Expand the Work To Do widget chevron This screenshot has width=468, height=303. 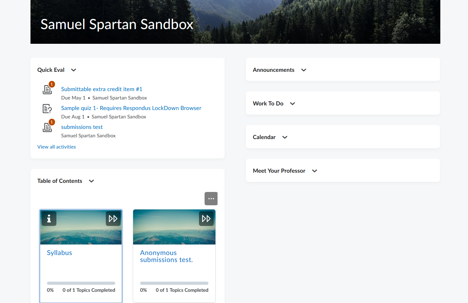point(292,104)
